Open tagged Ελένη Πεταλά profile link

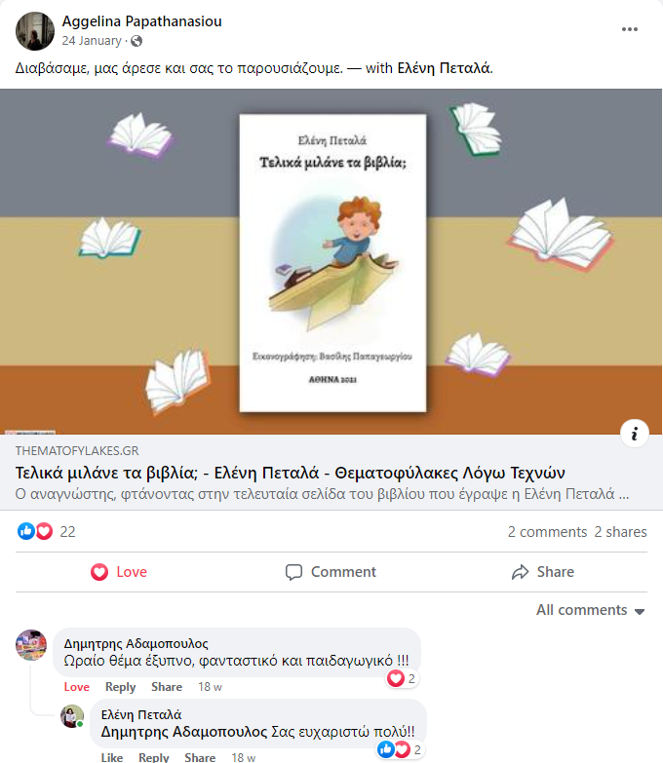444,68
